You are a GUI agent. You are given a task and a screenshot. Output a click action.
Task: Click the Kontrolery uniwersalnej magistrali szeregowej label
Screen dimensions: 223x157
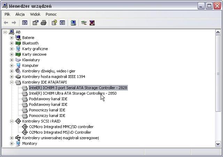coord(61,138)
